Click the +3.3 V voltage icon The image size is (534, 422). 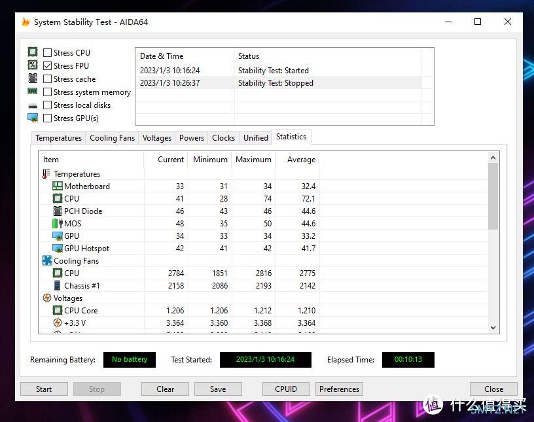click(58, 323)
